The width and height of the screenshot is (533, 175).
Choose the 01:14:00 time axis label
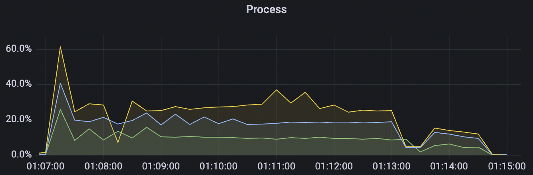449,165
